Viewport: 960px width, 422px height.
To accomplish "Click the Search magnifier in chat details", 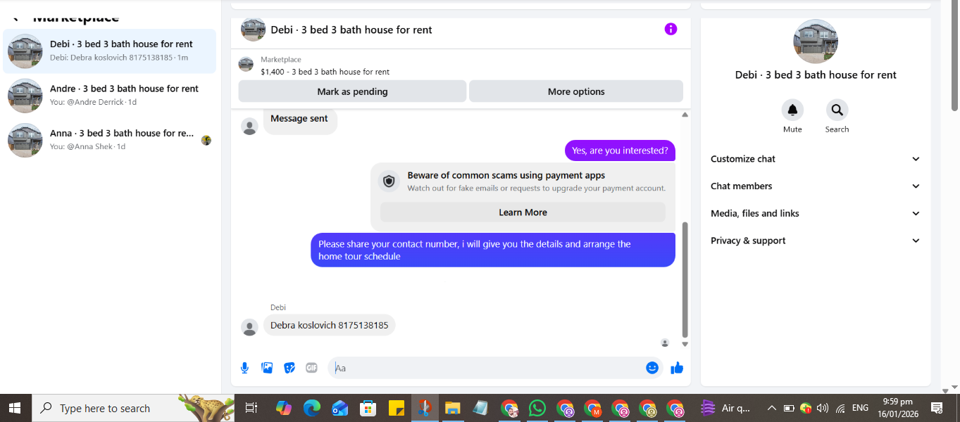I will pos(837,110).
